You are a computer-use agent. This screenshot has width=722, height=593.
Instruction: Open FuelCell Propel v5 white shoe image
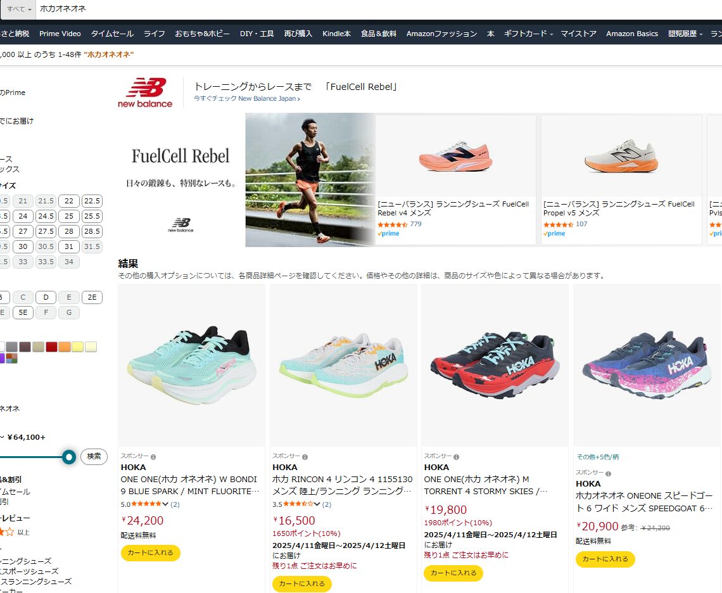click(621, 156)
